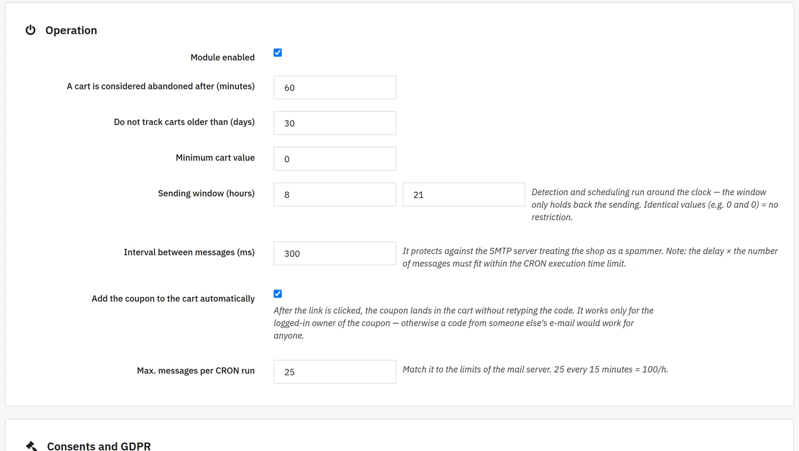Click the Interval between messages (ms) label
This screenshot has width=799, height=451.
pyautogui.click(x=189, y=252)
